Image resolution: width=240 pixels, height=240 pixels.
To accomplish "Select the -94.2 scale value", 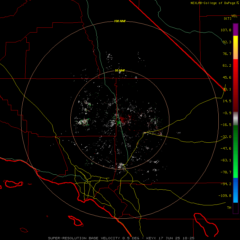I will click(226, 184).
